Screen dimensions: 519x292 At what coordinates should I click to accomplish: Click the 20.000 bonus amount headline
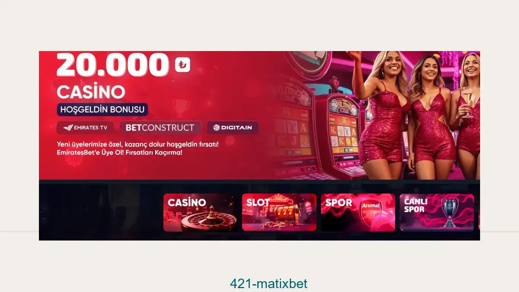112,65
